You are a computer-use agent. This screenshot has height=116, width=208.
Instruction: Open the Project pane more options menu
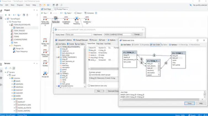click(37, 15)
